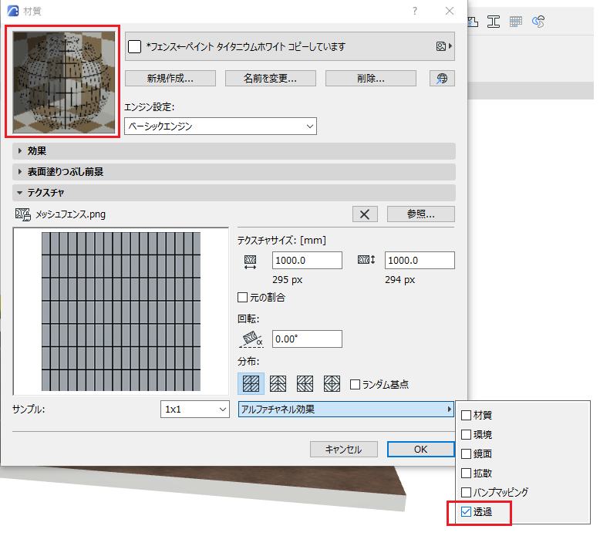
Task: Click the 参照... button
Action: pos(421,214)
